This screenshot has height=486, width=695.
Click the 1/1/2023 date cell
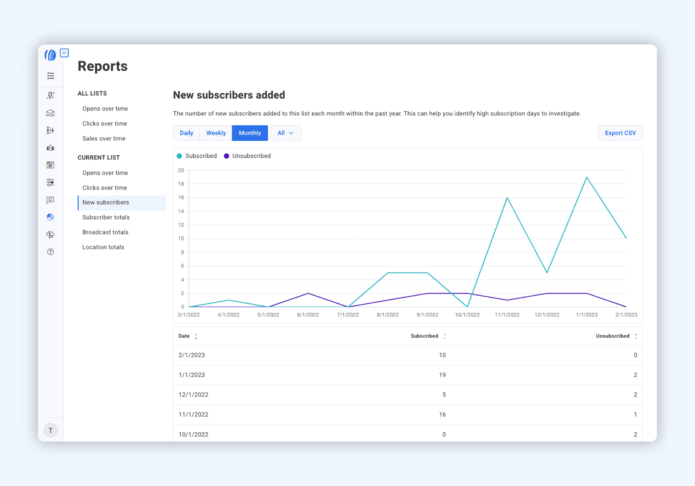(x=192, y=375)
